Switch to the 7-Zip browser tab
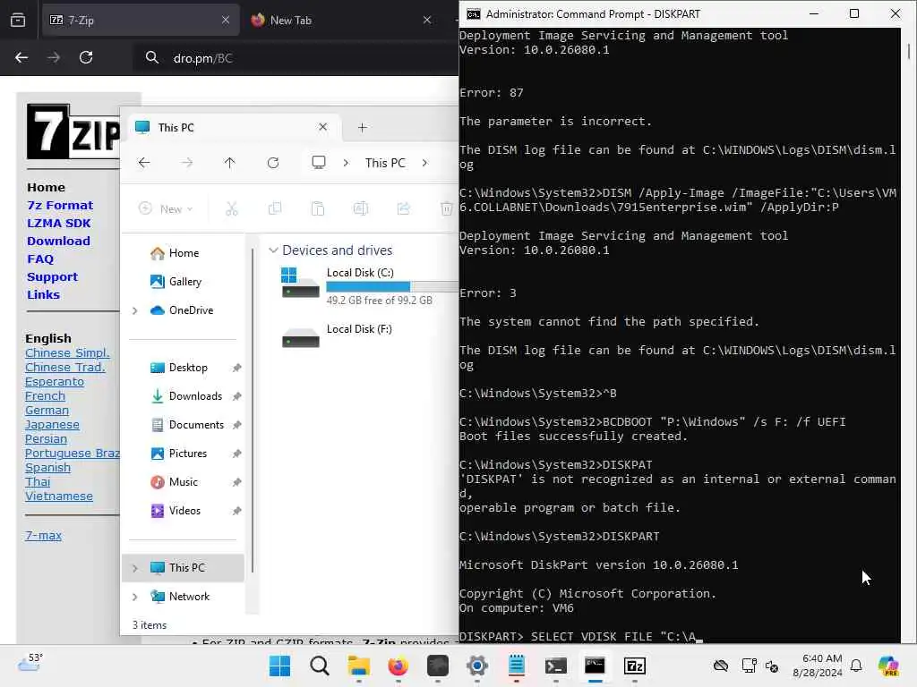Screen dimensions: 917x687 141,20
